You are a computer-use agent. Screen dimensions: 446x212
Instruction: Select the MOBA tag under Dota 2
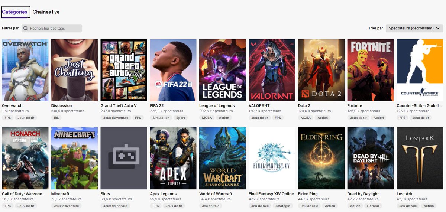pos(306,118)
